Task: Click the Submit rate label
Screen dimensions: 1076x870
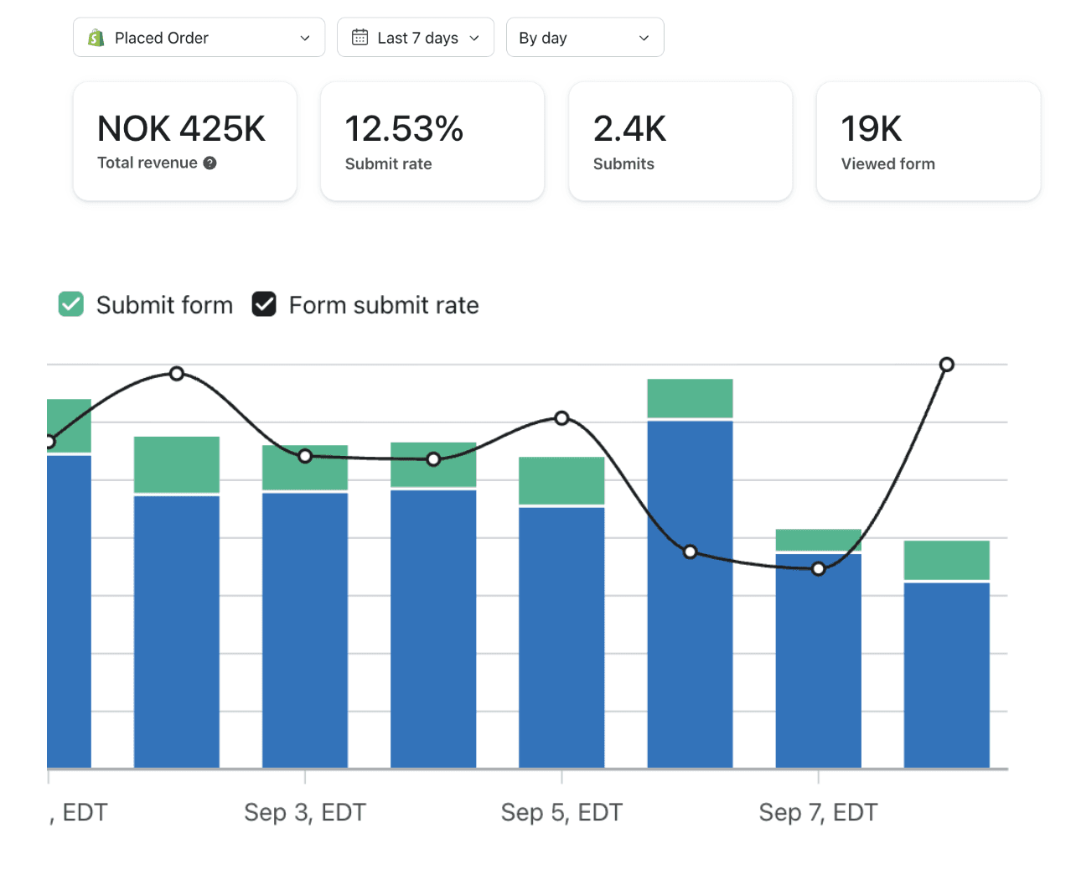Action: click(x=388, y=164)
